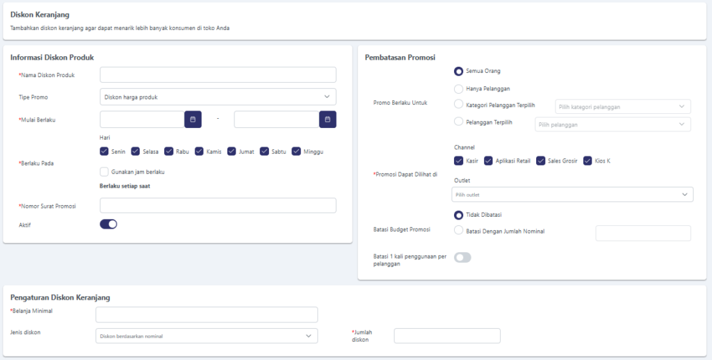Choose the Kategori Pelanggan Terpilih radio button
712x360 pixels.
click(x=458, y=104)
